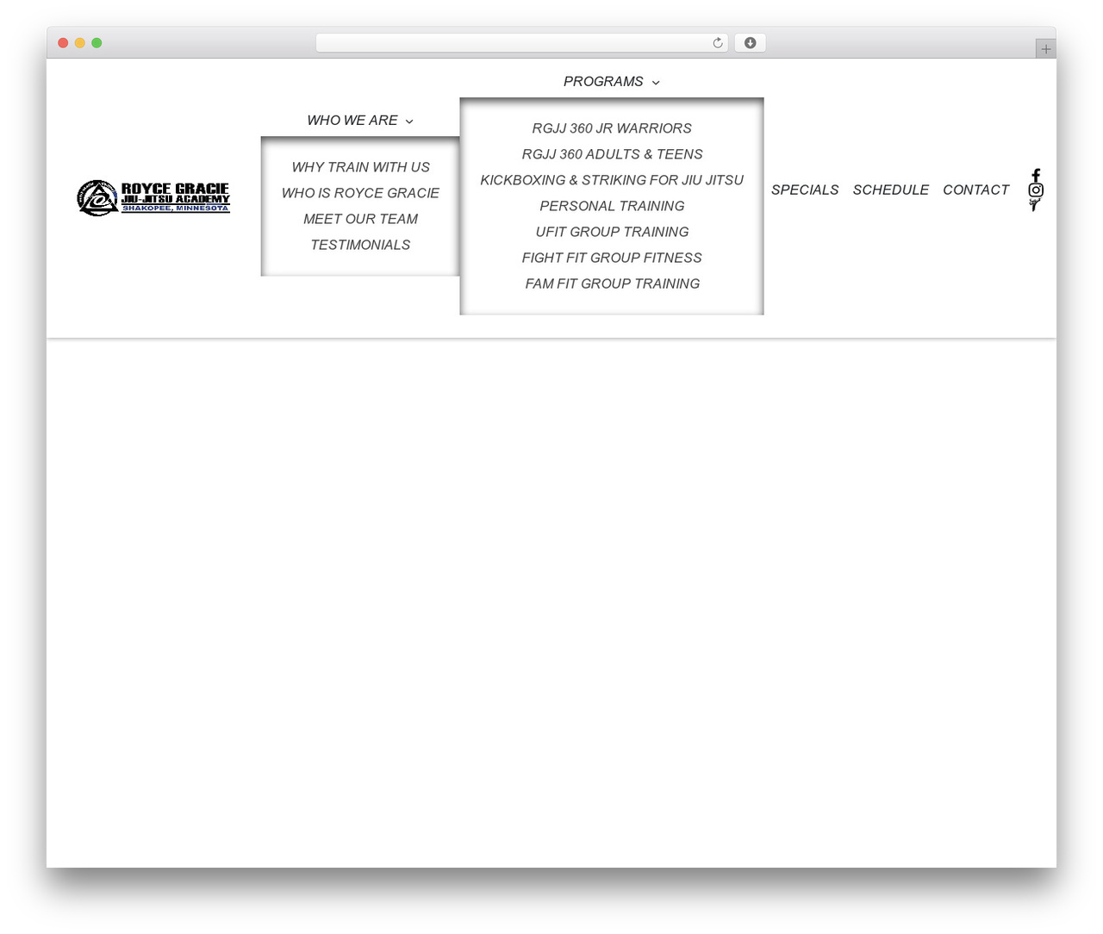Select WHY TRAIN WITH US
This screenshot has height=934, width=1103.
[360, 167]
